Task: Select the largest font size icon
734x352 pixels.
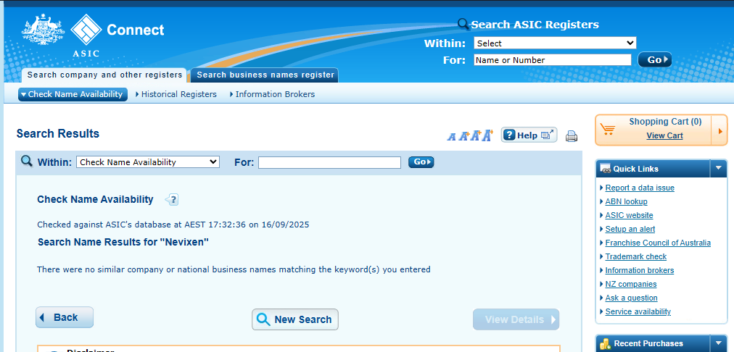Action: coord(487,135)
